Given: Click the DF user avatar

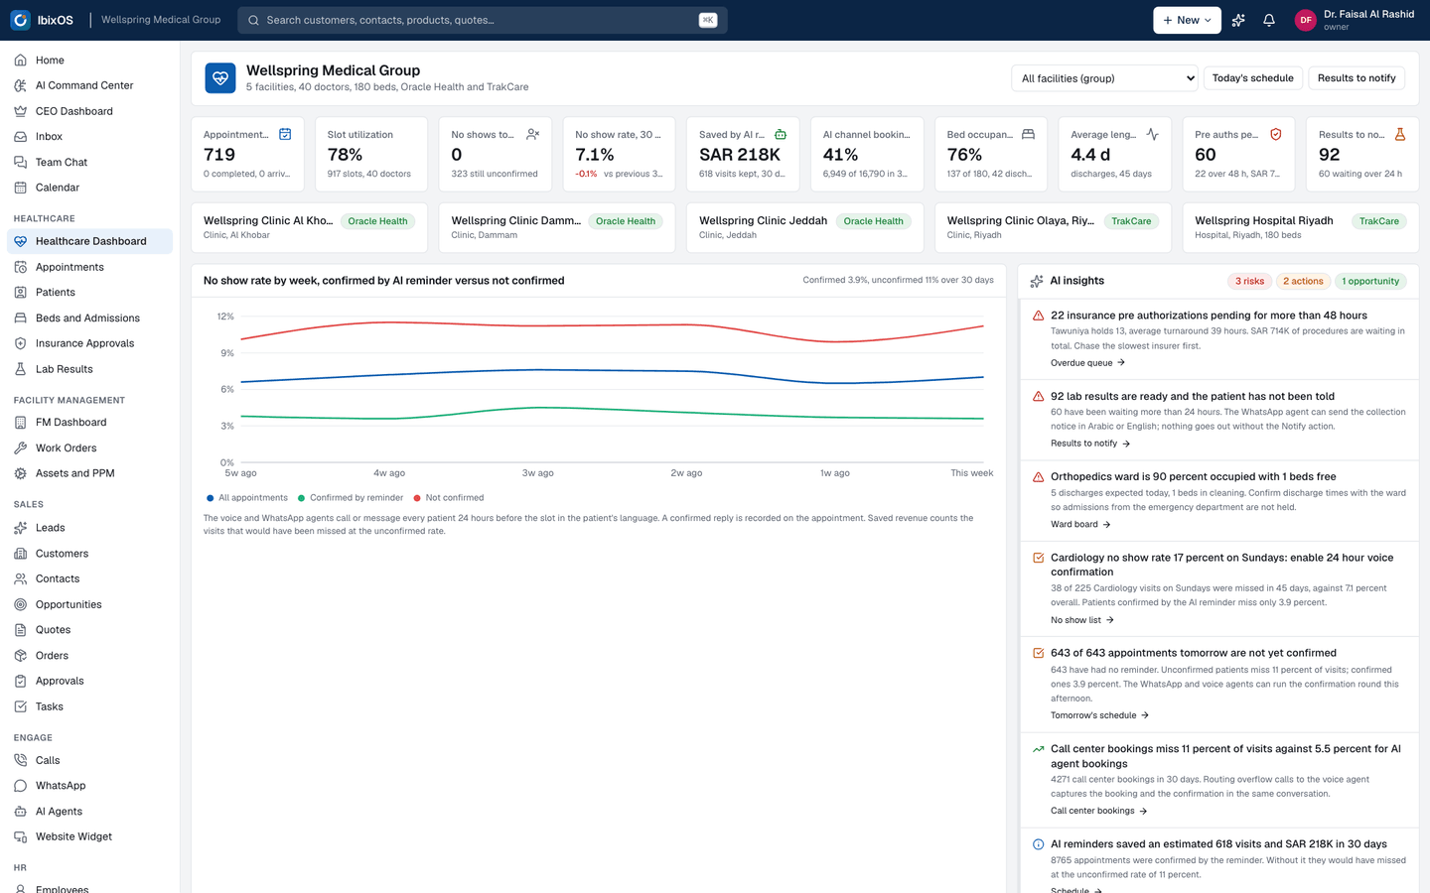Looking at the screenshot, I should pyautogui.click(x=1305, y=20).
